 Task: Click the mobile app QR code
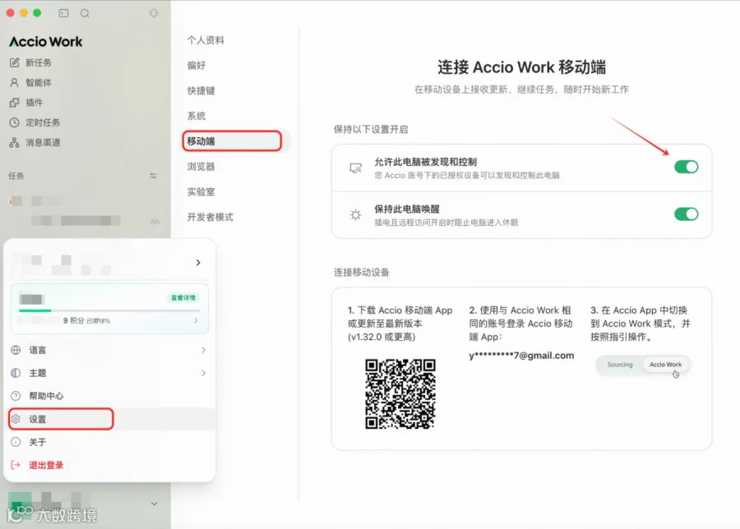click(x=400, y=393)
